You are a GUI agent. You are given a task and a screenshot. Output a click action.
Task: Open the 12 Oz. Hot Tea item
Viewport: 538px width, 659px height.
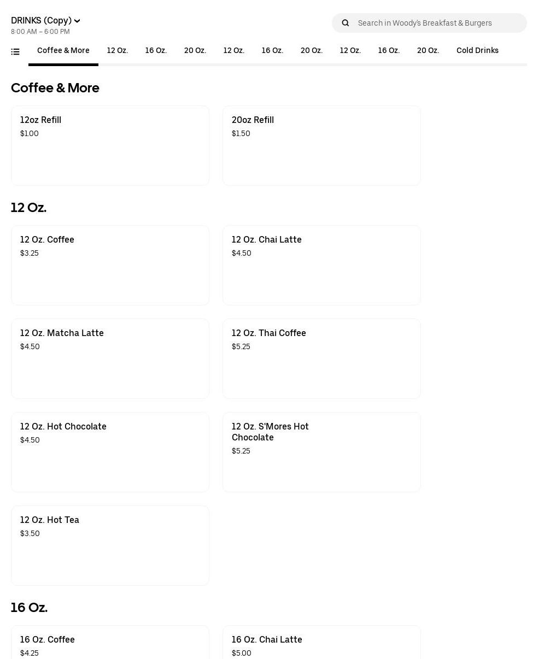110,545
